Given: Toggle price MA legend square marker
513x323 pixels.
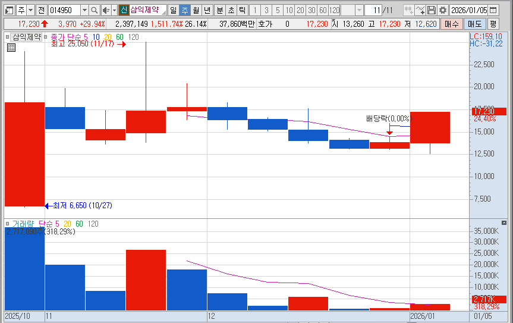Looking at the screenshot, I should [46, 37].
